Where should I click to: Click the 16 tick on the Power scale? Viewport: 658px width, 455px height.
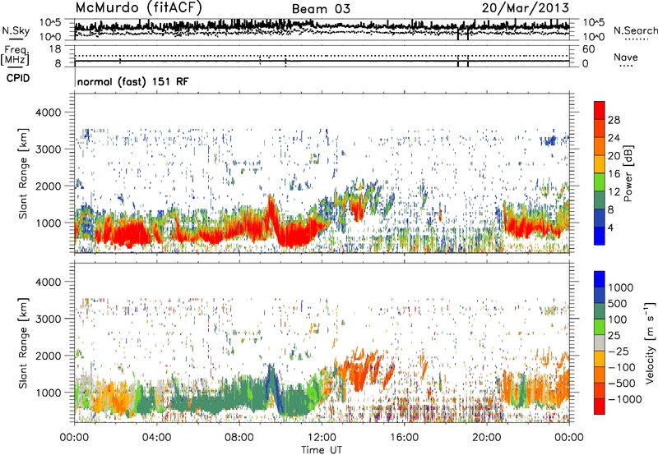coord(614,174)
